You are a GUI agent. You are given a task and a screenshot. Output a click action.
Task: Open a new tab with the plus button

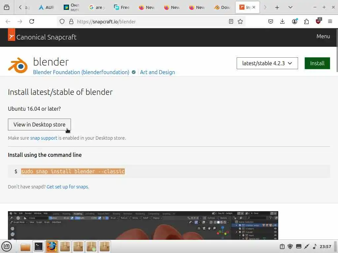[277, 8]
